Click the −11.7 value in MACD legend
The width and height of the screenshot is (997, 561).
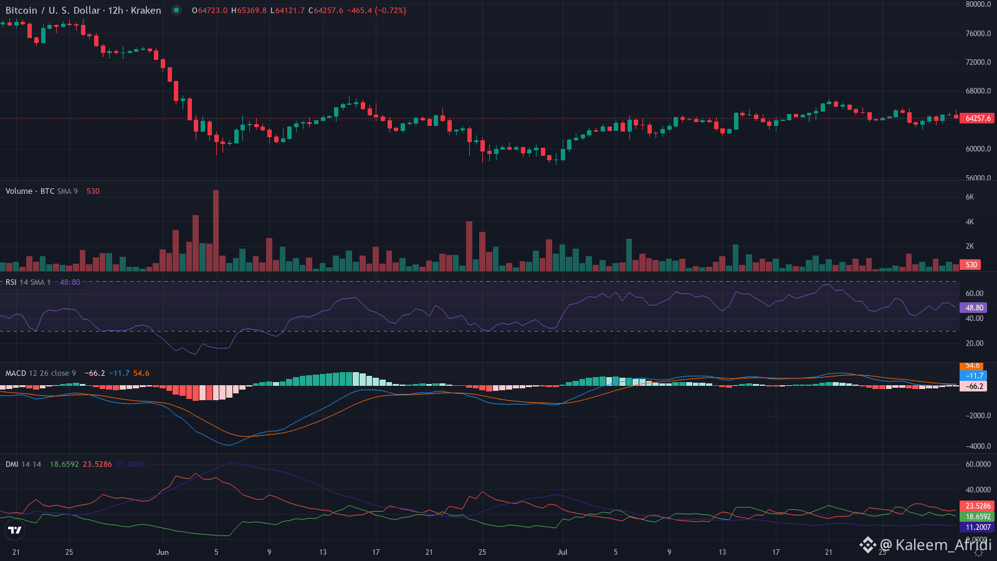(x=119, y=373)
